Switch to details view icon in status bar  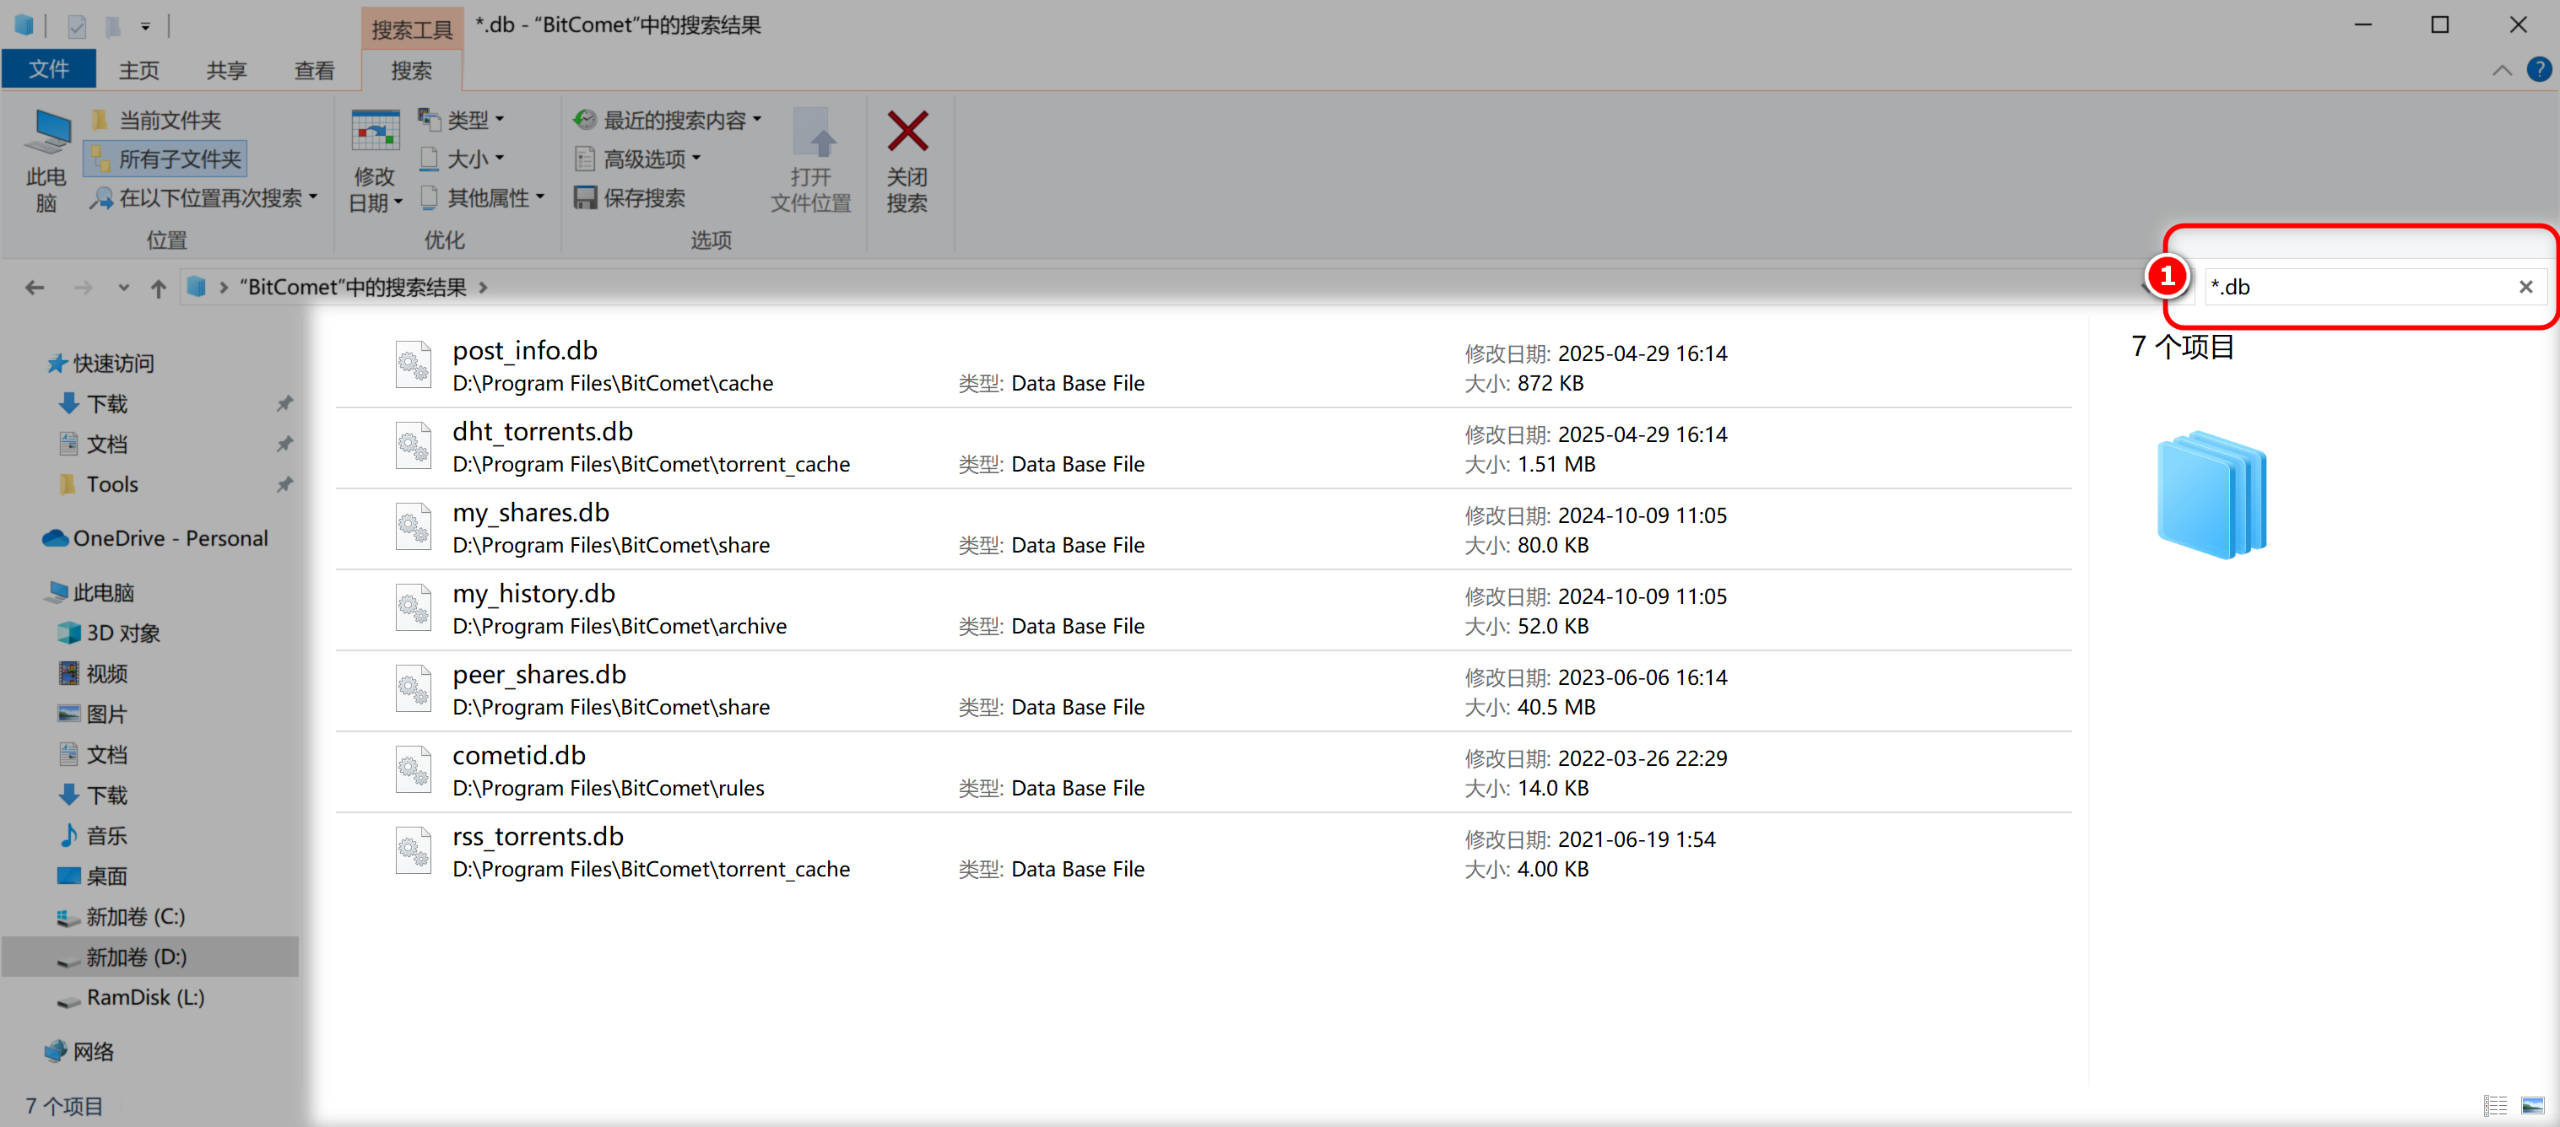point(2495,1105)
